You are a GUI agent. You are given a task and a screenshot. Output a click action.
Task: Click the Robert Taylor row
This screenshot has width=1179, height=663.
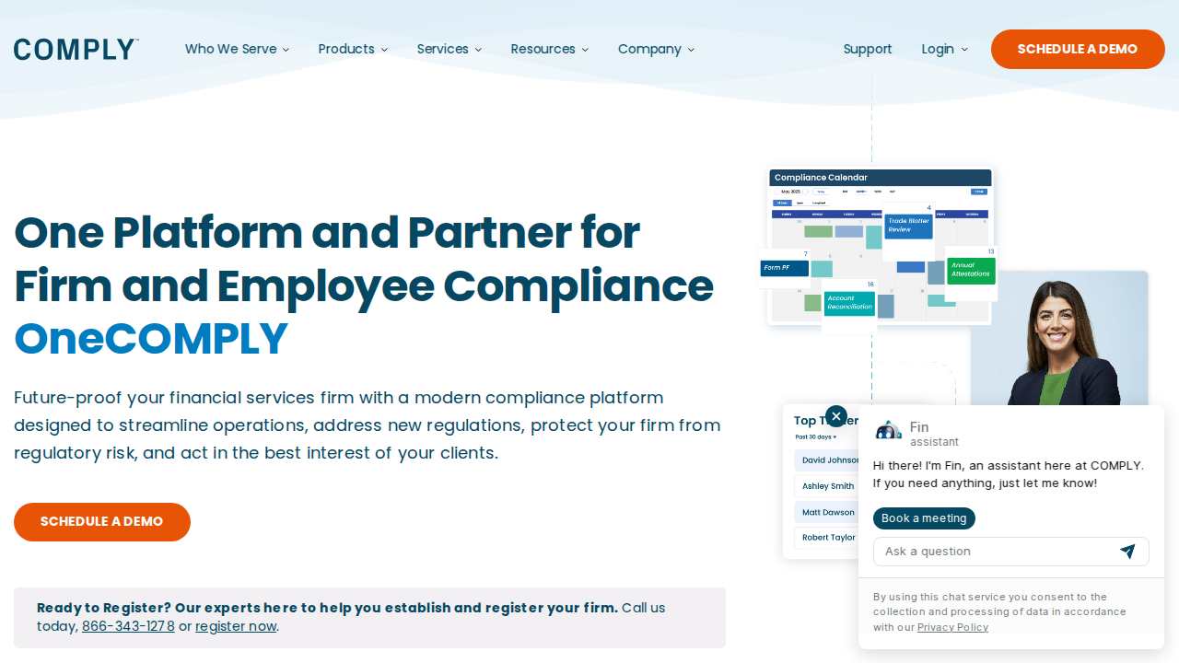(x=826, y=538)
